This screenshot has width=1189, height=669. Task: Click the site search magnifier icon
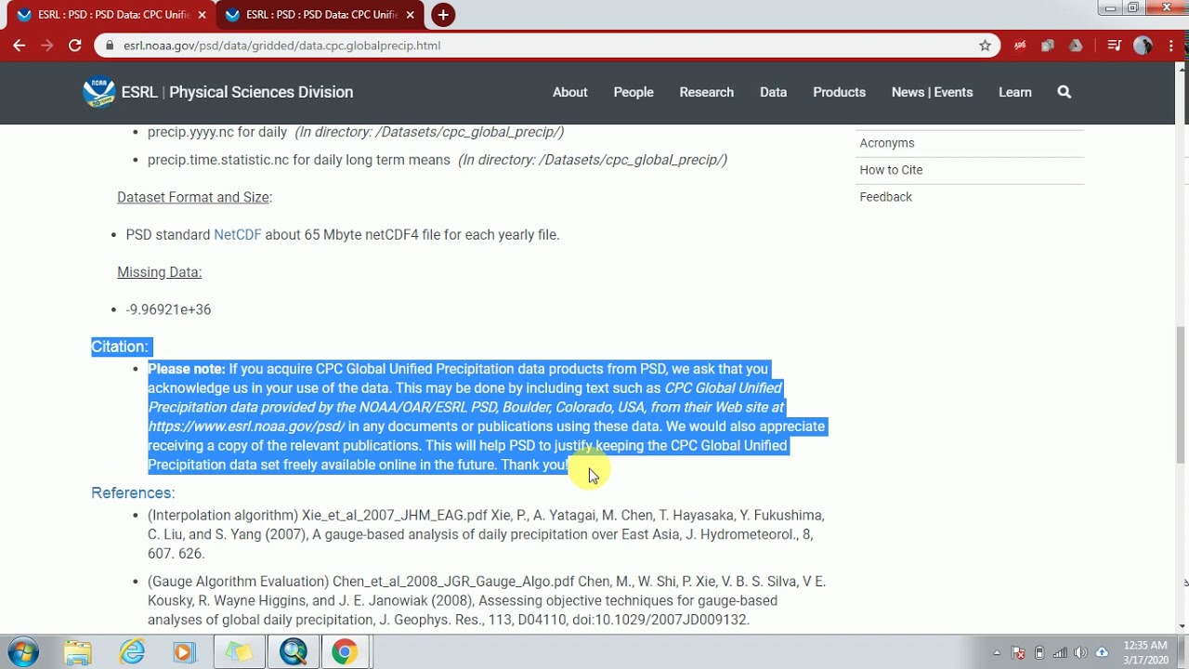coord(1065,92)
